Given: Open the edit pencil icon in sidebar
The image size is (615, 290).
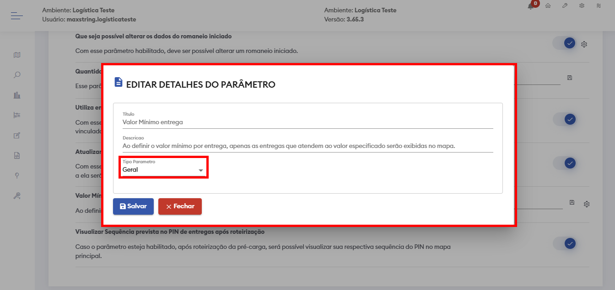Looking at the screenshot, I should tap(17, 135).
